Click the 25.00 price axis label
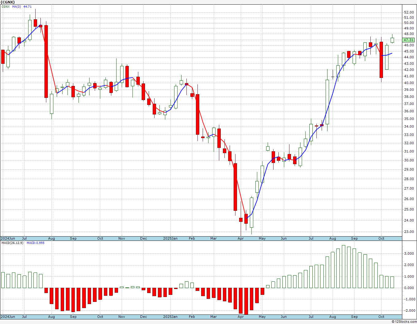Image resolution: width=417 pixels, height=324 pixels. (x=409, y=209)
